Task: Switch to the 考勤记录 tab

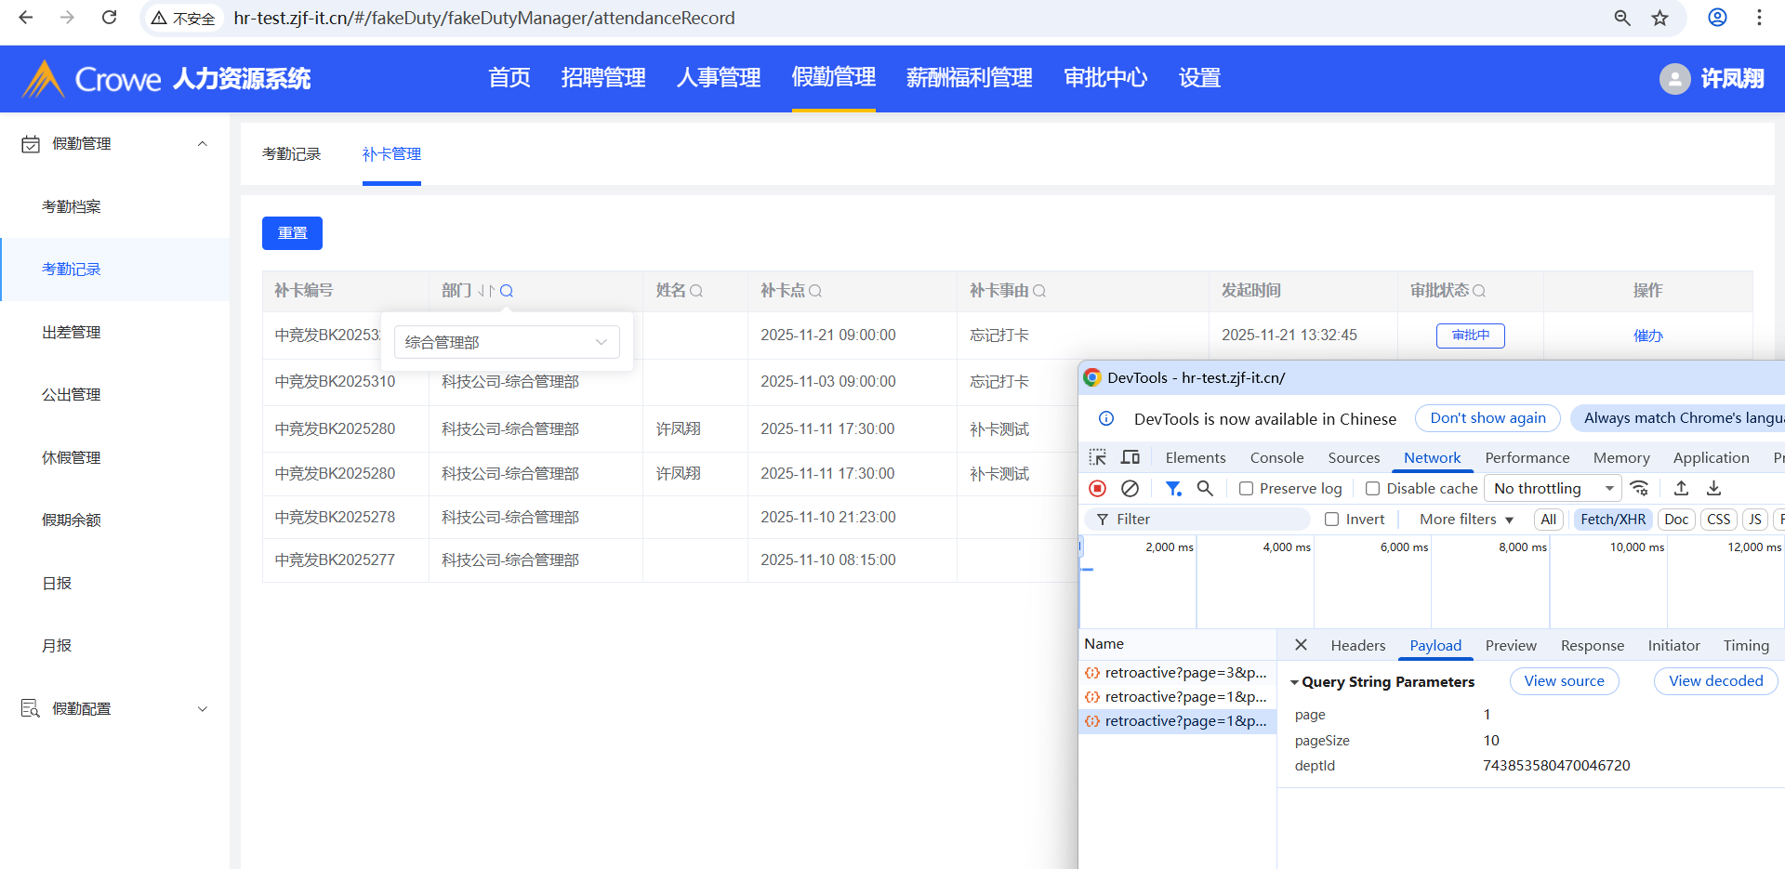Action: 291,154
